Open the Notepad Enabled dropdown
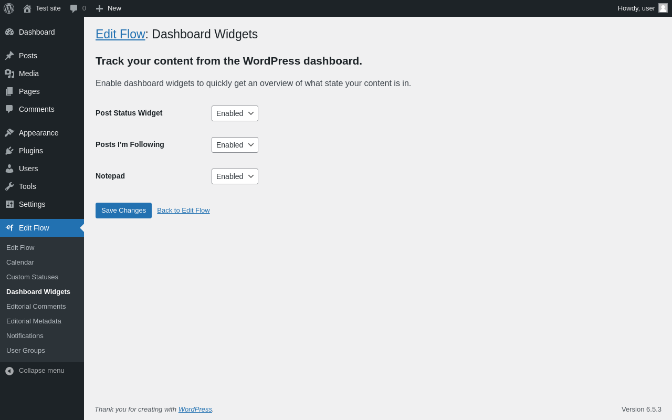The width and height of the screenshot is (672, 420). [235, 176]
